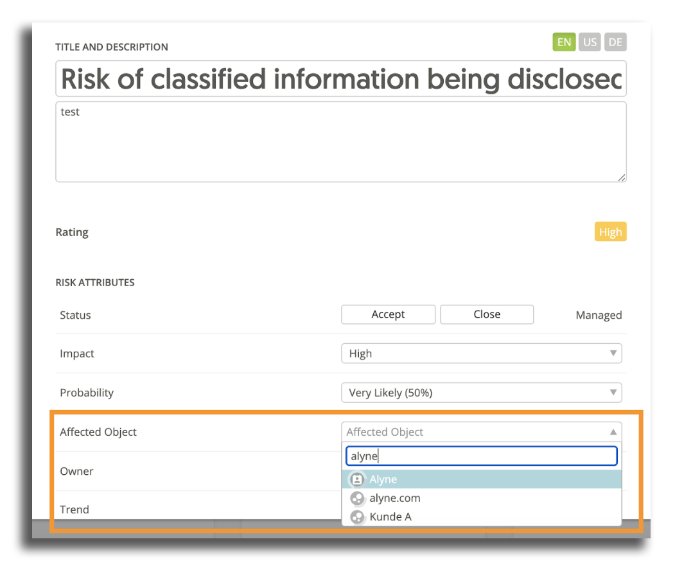Image resolution: width=675 pixels, height=573 pixels.
Task: Open the Impact dropdown
Action: coord(482,353)
